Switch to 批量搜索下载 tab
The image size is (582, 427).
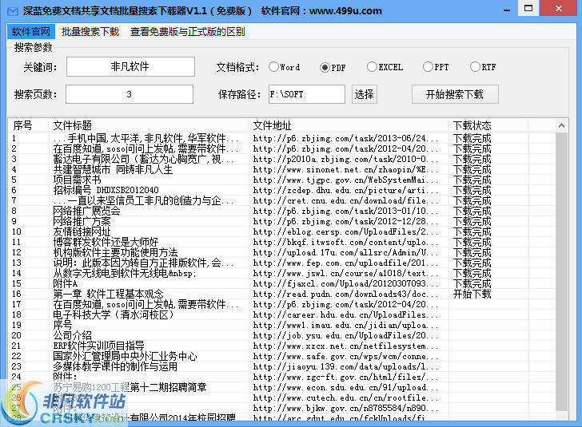(90, 32)
